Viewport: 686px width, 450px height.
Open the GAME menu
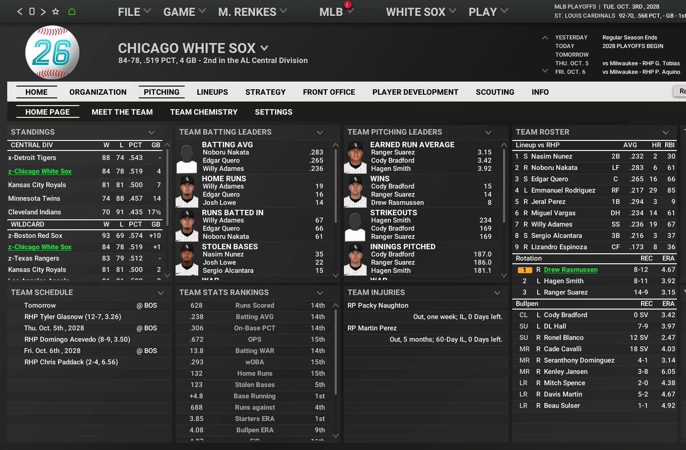[184, 12]
